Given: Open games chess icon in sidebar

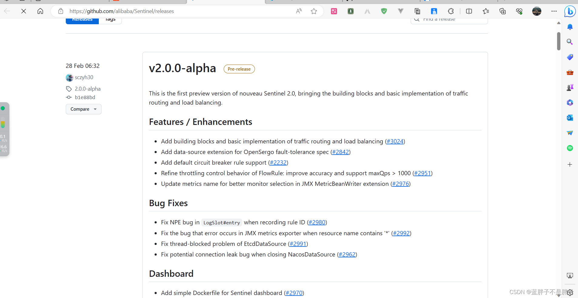Looking at the screenshot, I should (570, 87).
